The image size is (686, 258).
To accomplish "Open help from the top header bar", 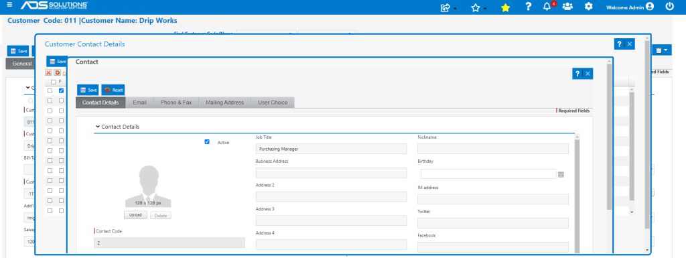I will pos(529,7).
